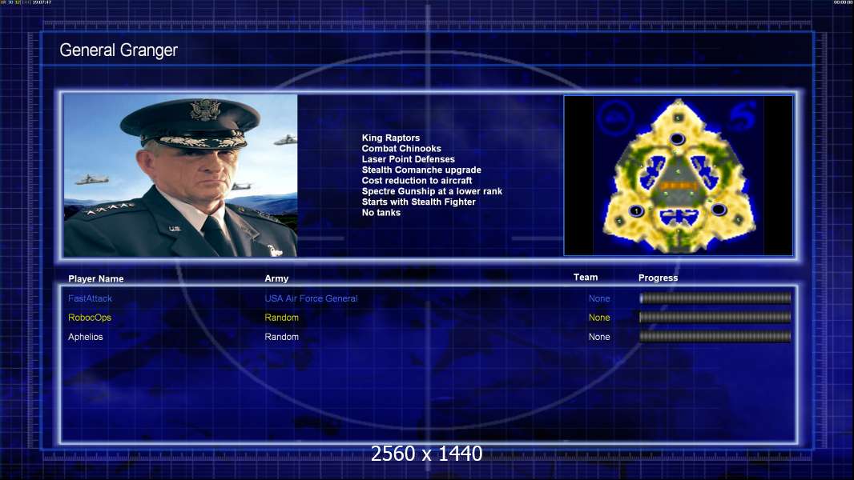
Task: Click player name 'Aphelios'
Action: (86, 337)
